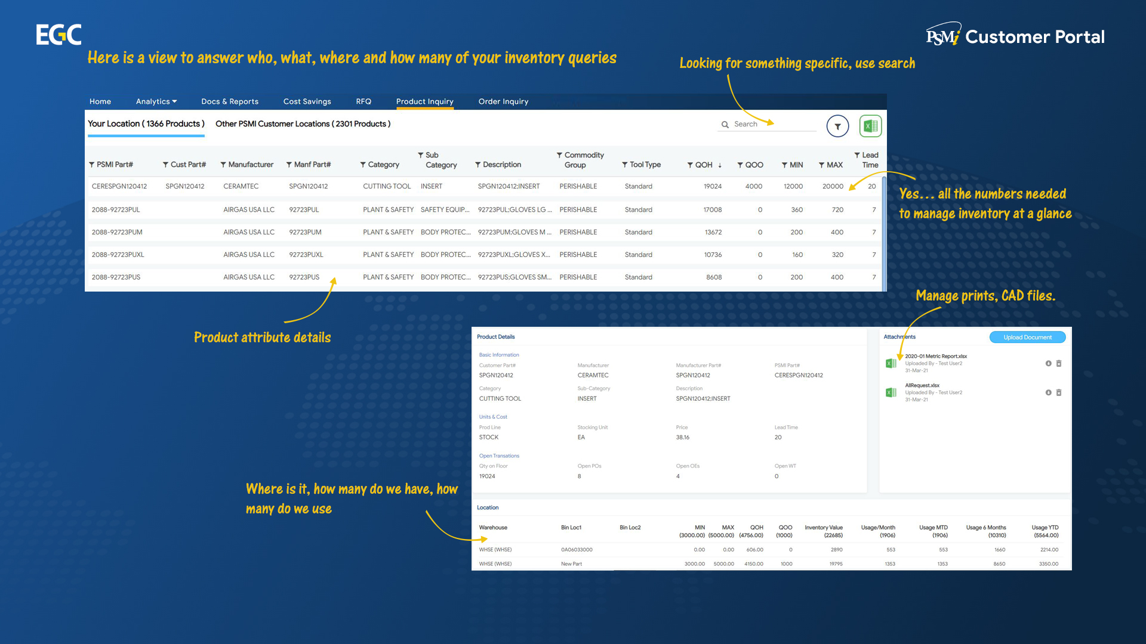Click the filter icon on PSMI Part# column
The height and width of the screenshot is (644, 1146).
(92, 165)
